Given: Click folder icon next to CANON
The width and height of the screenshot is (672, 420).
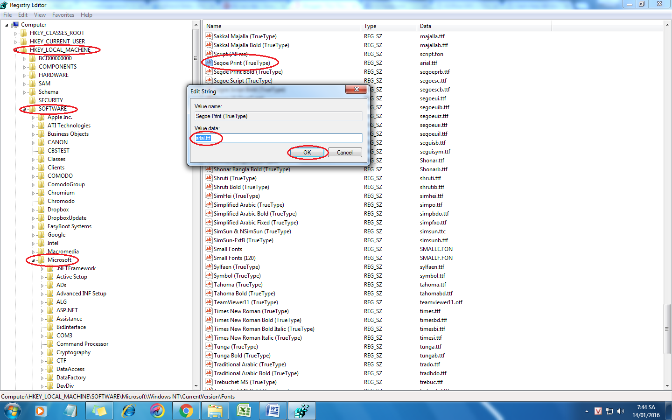Looking at the screenshot, I should [42, 142].
